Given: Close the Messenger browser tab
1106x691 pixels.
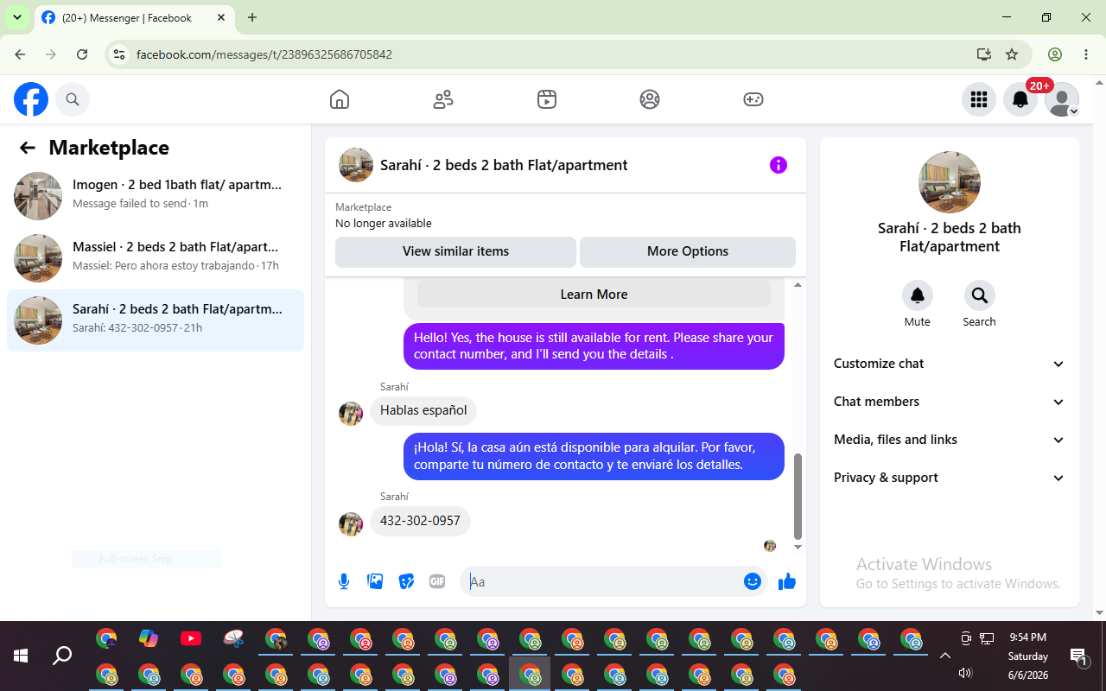Looking at the screenshot, I should (x=221, y=17).
